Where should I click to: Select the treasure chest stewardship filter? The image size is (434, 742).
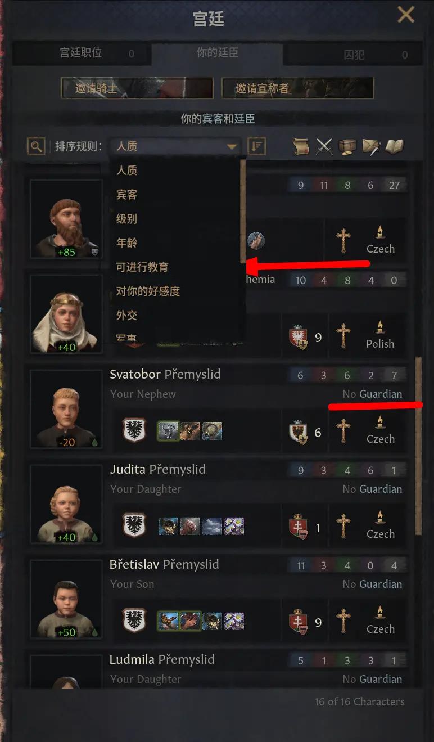click(x=347, y=146)
